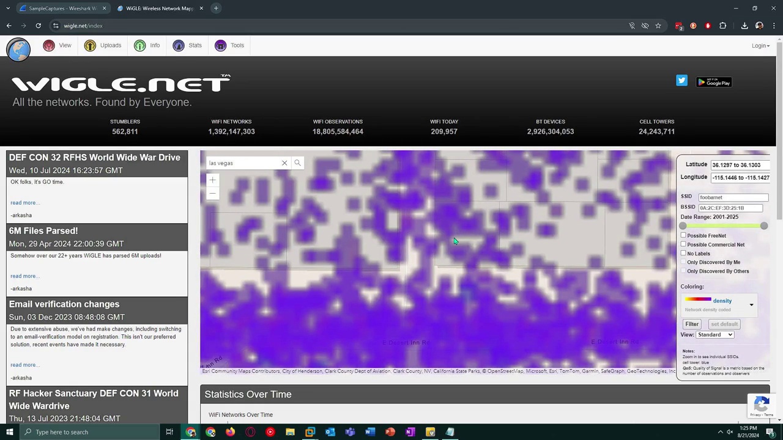Go back in browser history
The image size is (783, 440).
pos(9,26)
